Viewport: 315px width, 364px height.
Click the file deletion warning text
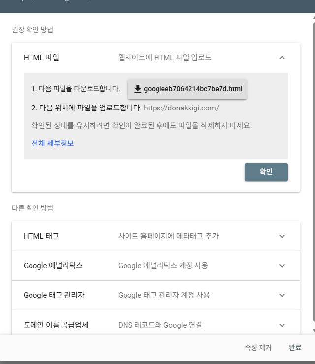pos(142,125)
